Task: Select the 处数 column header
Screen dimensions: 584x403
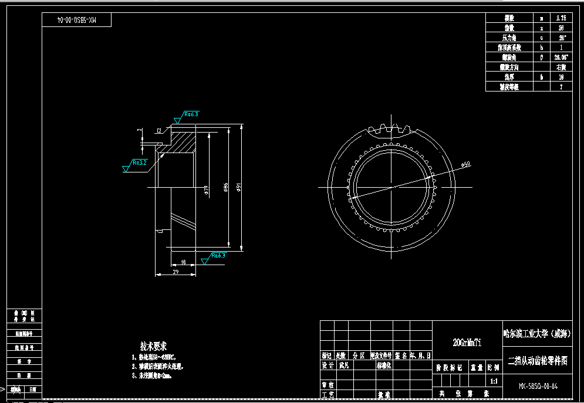Action: point(341,355)
